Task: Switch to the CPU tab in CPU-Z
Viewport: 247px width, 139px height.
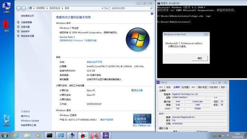Action: coord(161,87)
